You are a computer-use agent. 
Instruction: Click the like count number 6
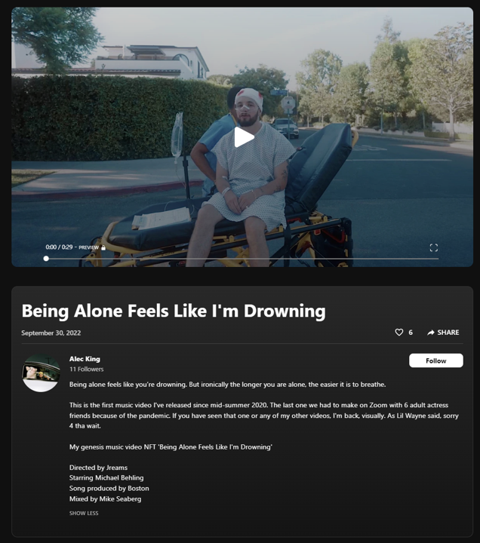tap(411, 333)
